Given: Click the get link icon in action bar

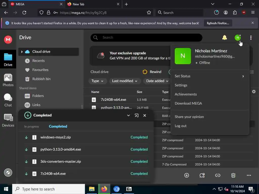Looking at the screenshot, I should [x=218, y=175].
